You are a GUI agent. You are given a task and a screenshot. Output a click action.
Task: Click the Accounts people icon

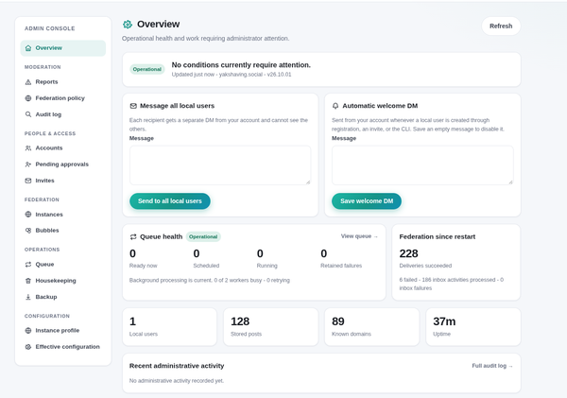pos(28,148)
